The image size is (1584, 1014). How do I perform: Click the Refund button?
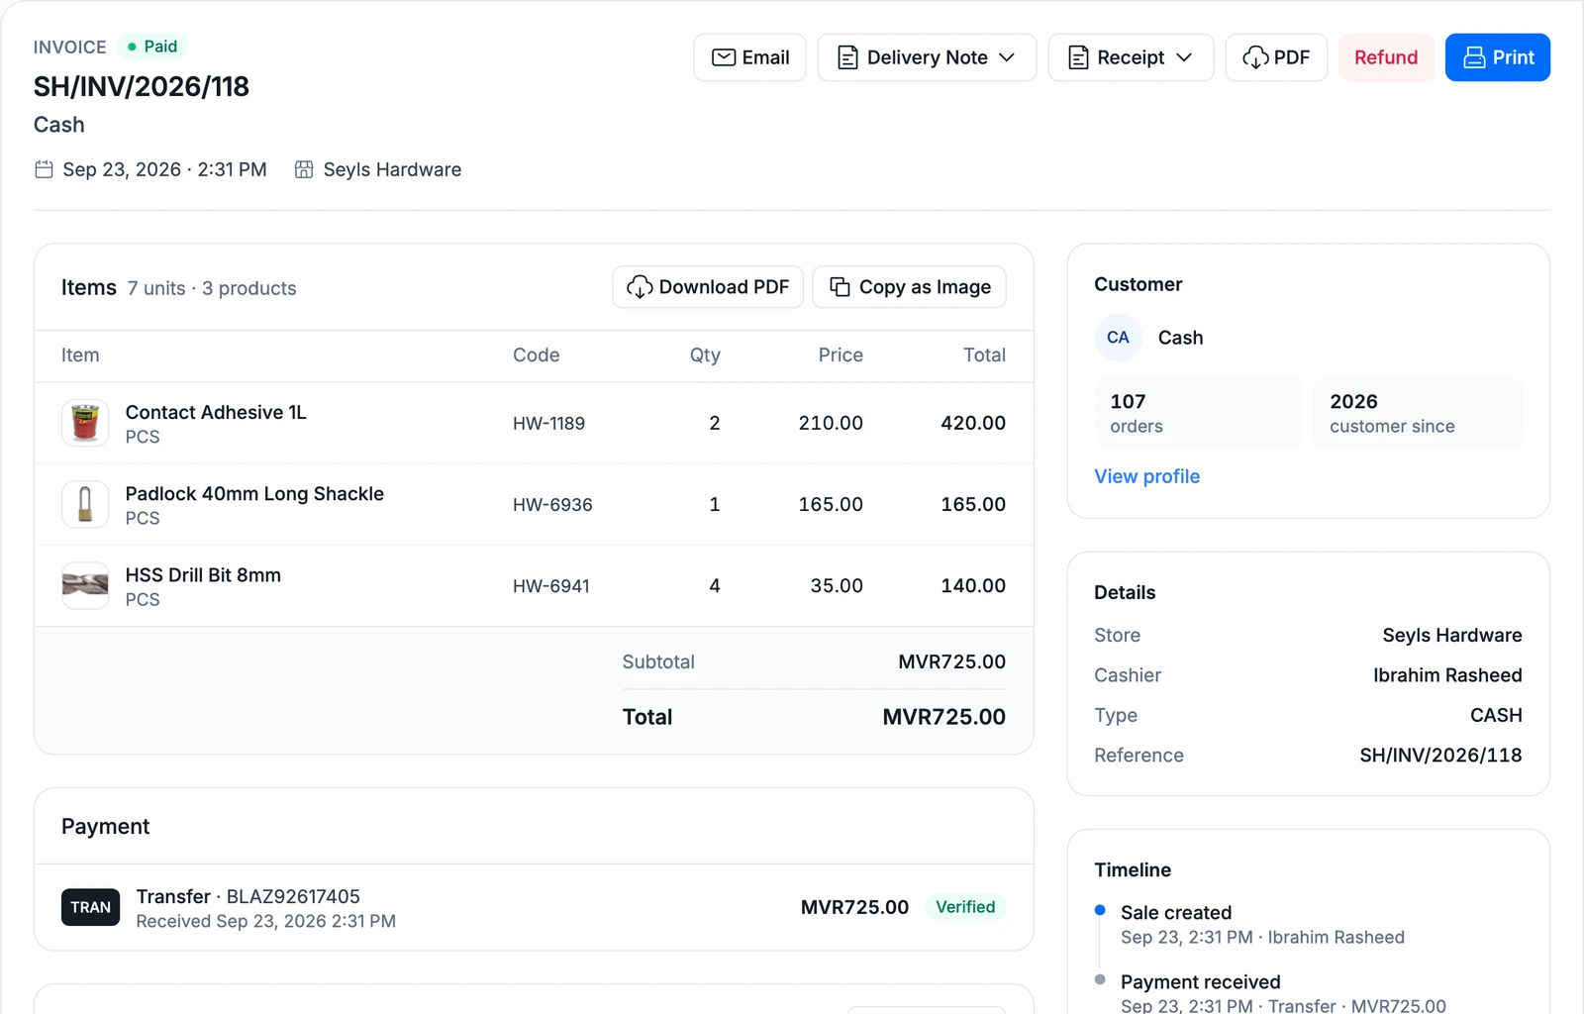pyautogui.click(x=1386, y=57)
